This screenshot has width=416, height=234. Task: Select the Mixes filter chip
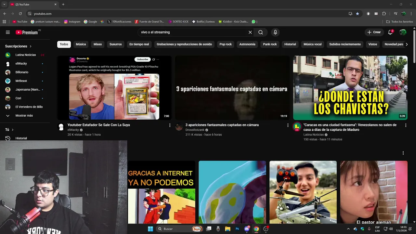(x=98, y=44)
